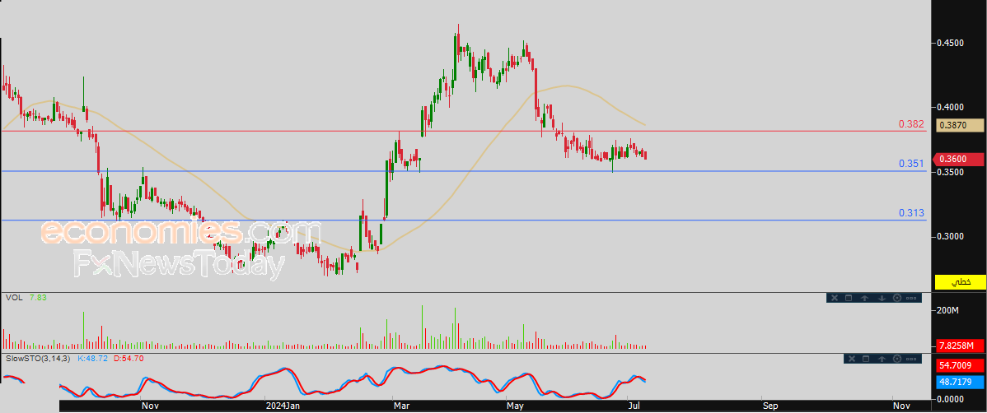Close the SlowSTO indicator panel
The image size is (987, 413).
(x=852, y=359)
